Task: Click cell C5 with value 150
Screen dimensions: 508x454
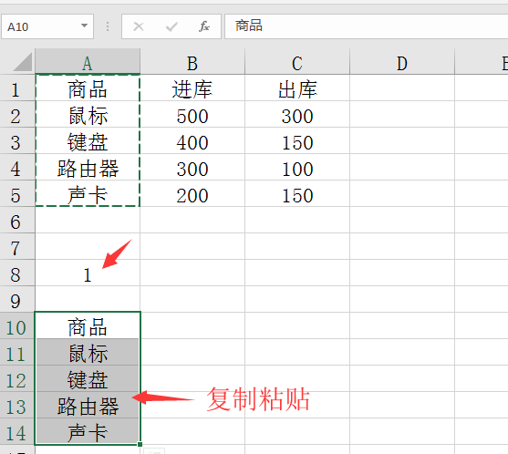Action: (297, 193)
